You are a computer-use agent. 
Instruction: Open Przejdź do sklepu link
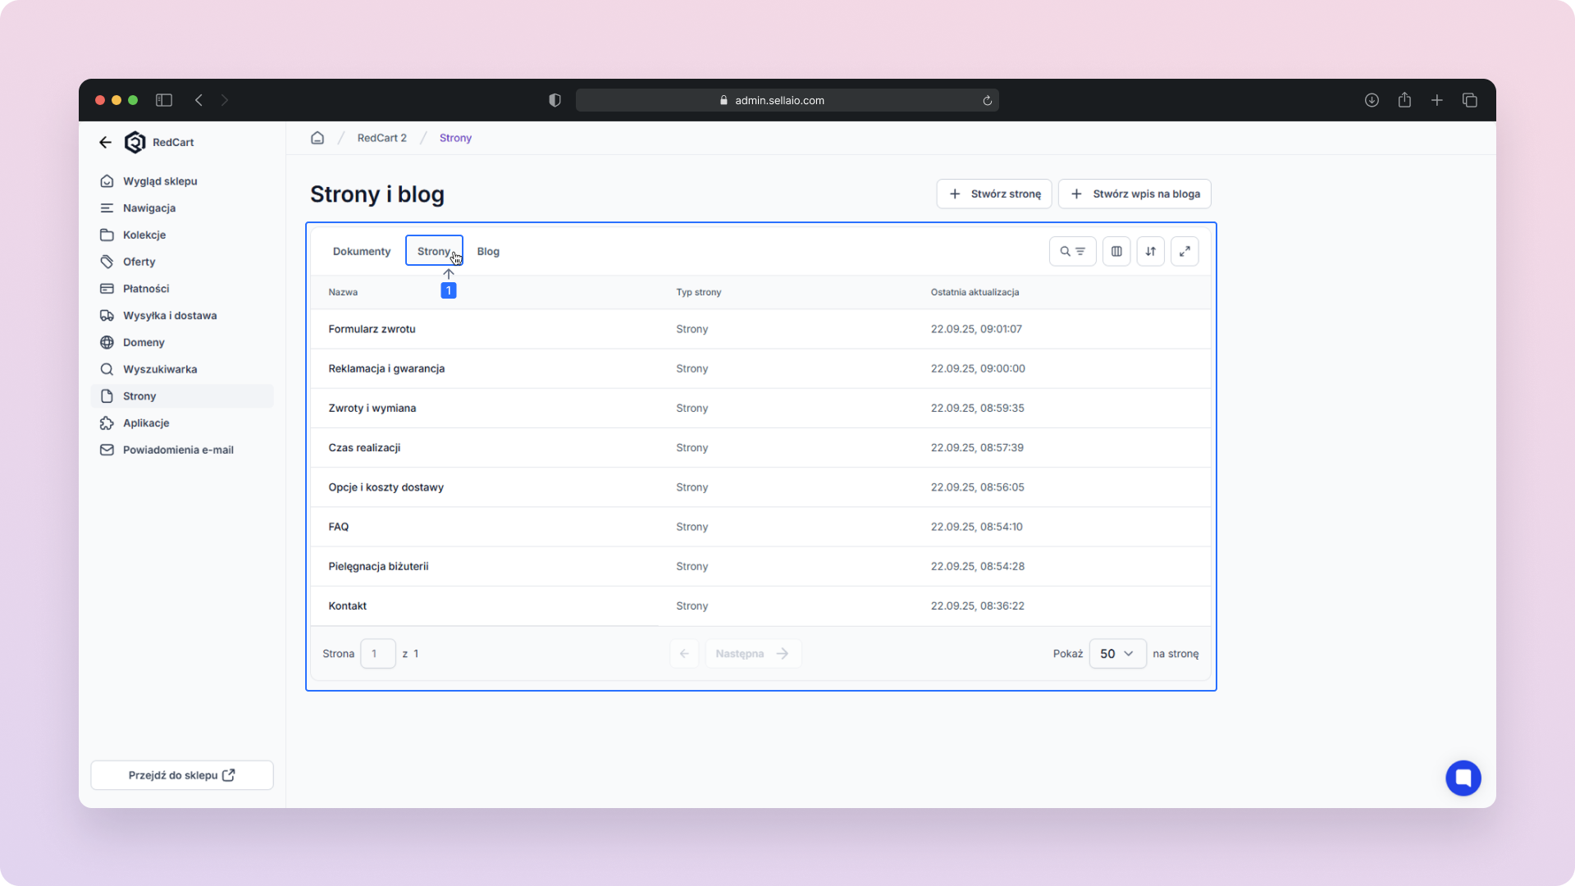tap(182, 775)
